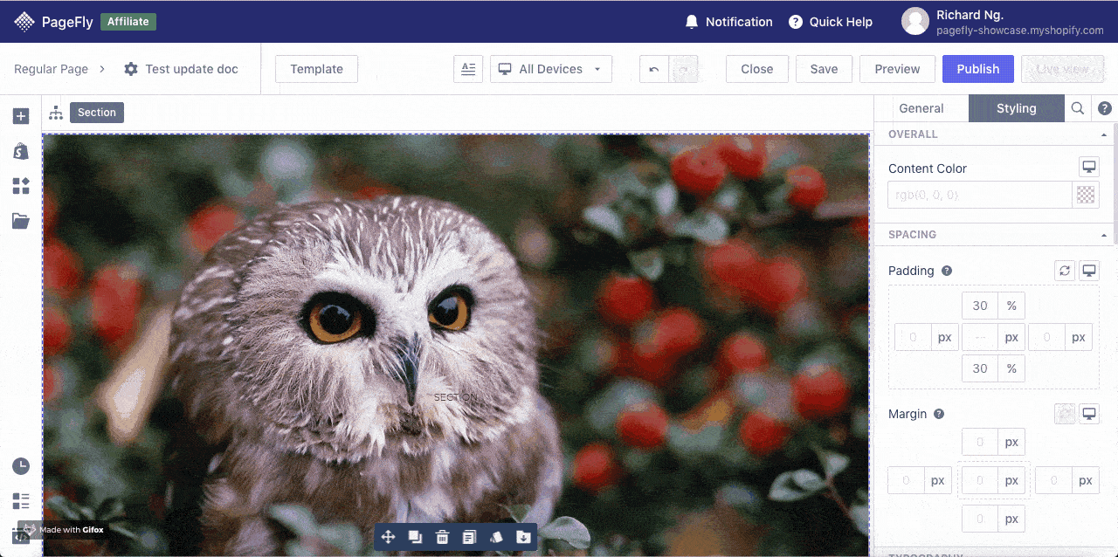Toggle device setting for Padding
Viewport: 1118px width, 557px height.
(x=1089, y=271)
